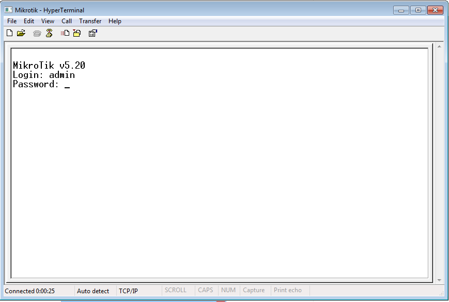Click the Receive file toolbar icon
449x302 pixels.
(x=77, y=33)
